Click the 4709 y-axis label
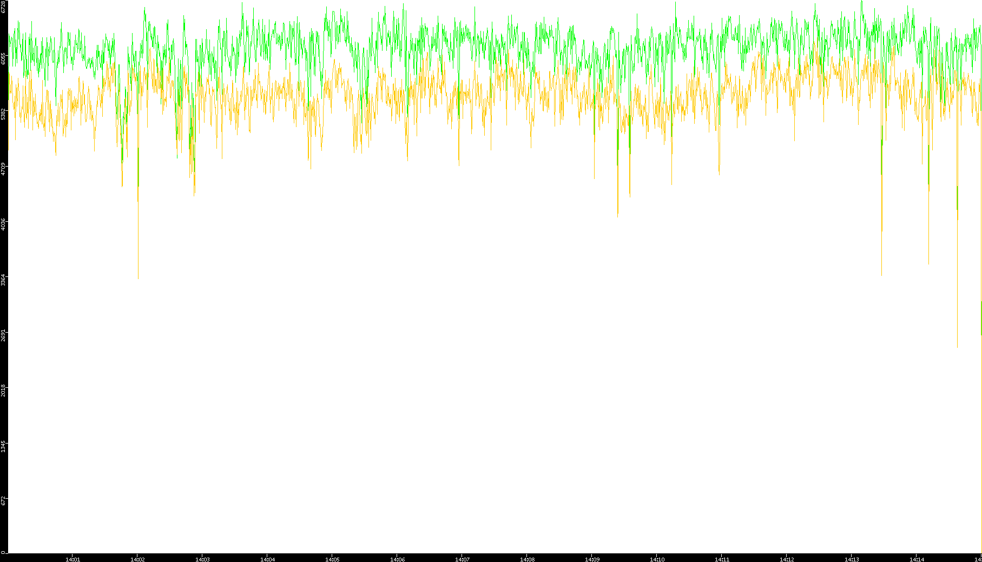982x562 pixels. coord(3,169)
